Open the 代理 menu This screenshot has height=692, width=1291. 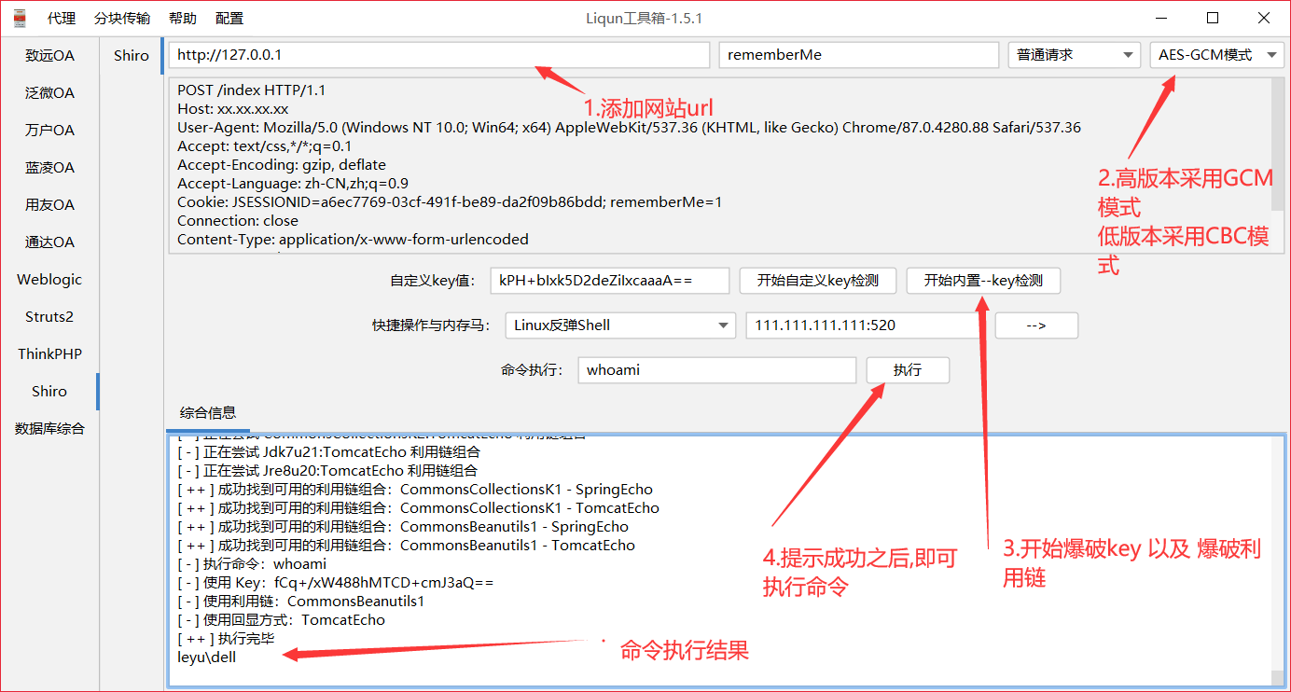(x=62, y=18)
